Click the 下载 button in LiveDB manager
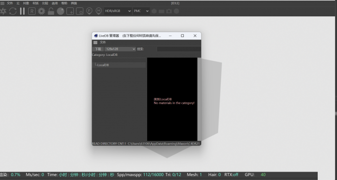The height and width of the screenshot is (180, 337). tap(98, 49)
